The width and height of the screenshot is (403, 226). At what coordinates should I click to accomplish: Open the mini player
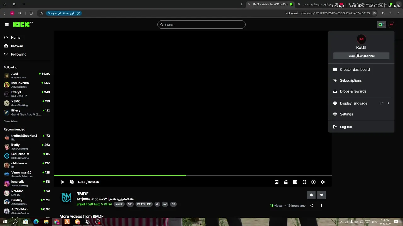[276, 182]
